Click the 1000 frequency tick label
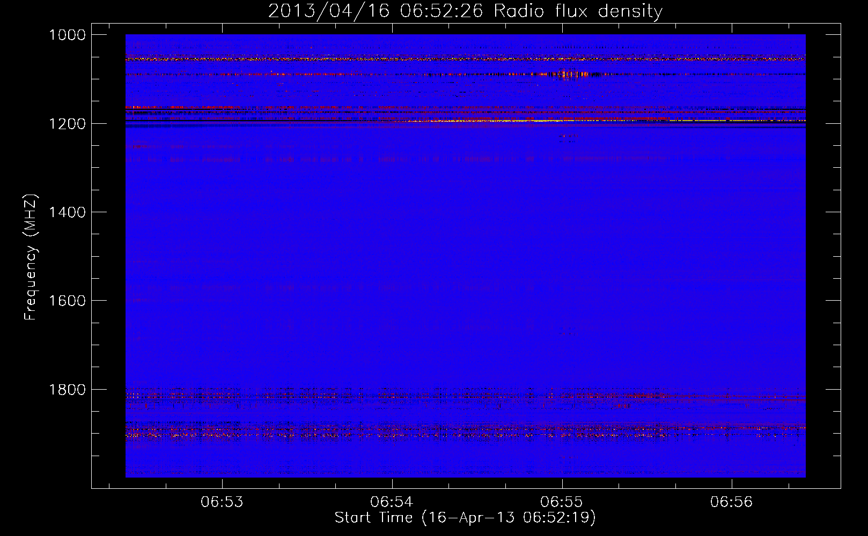The height and width of the screenshot is (536, 868). 67,35
